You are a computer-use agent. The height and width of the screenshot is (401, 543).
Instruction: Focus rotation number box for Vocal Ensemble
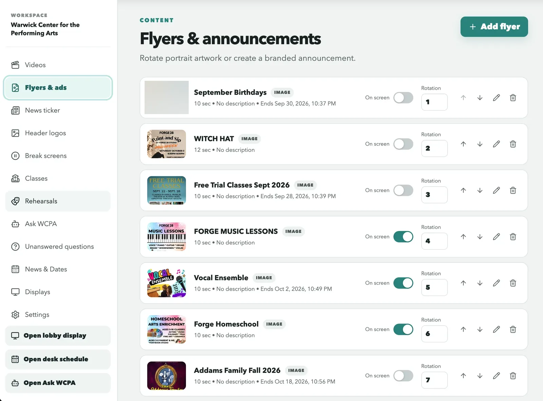tap(434, 288)
